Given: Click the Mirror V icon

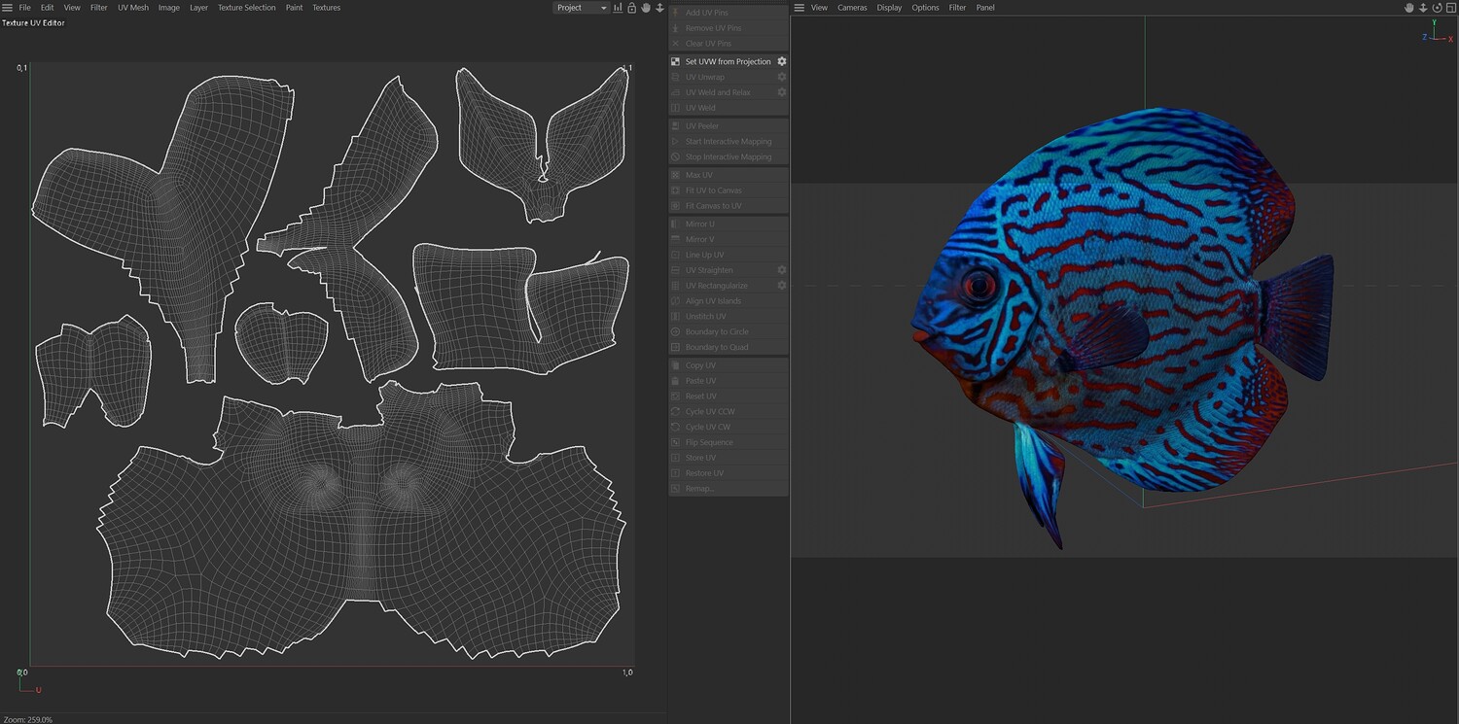Looking at the screenshot, I should pos(676,239).
